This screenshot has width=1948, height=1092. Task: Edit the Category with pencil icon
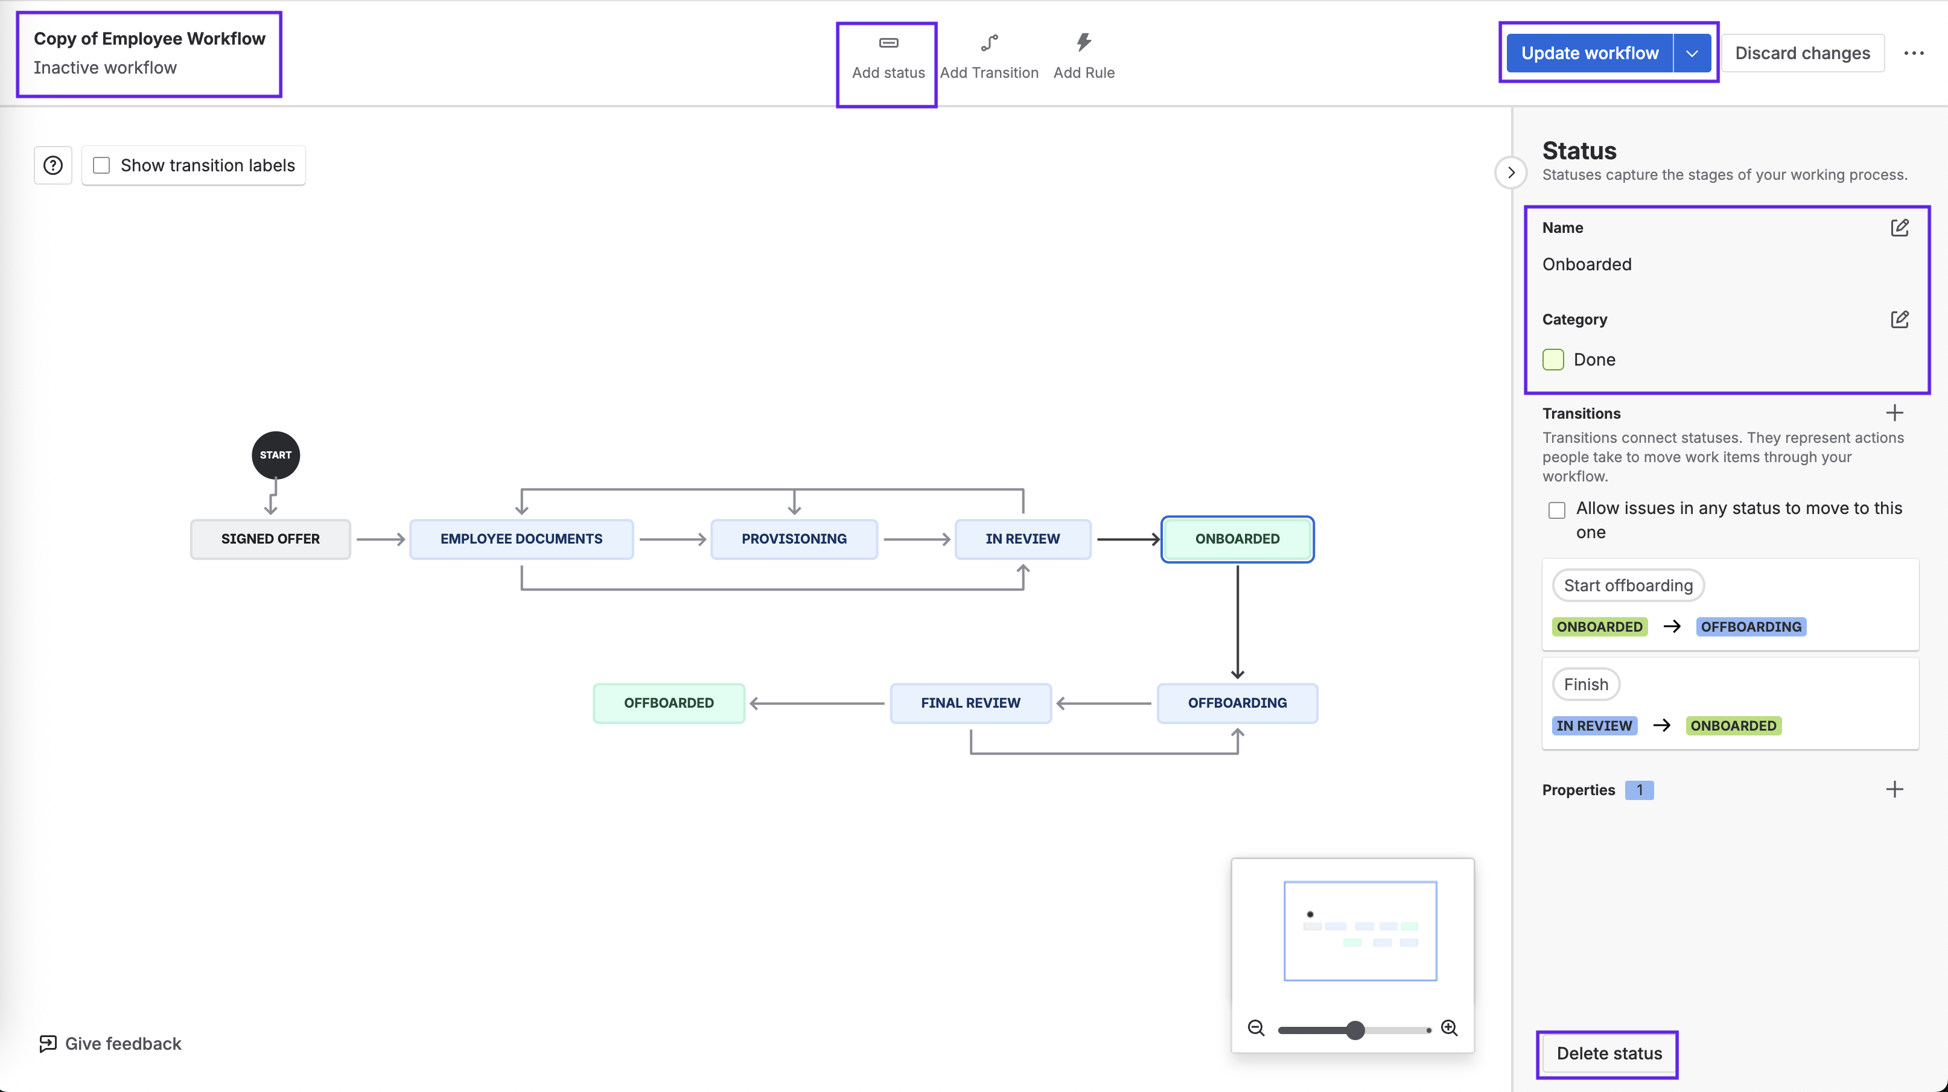click(x=1899, y=319)
